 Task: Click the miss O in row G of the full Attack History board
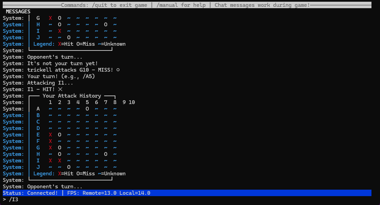tap(60, 148)
